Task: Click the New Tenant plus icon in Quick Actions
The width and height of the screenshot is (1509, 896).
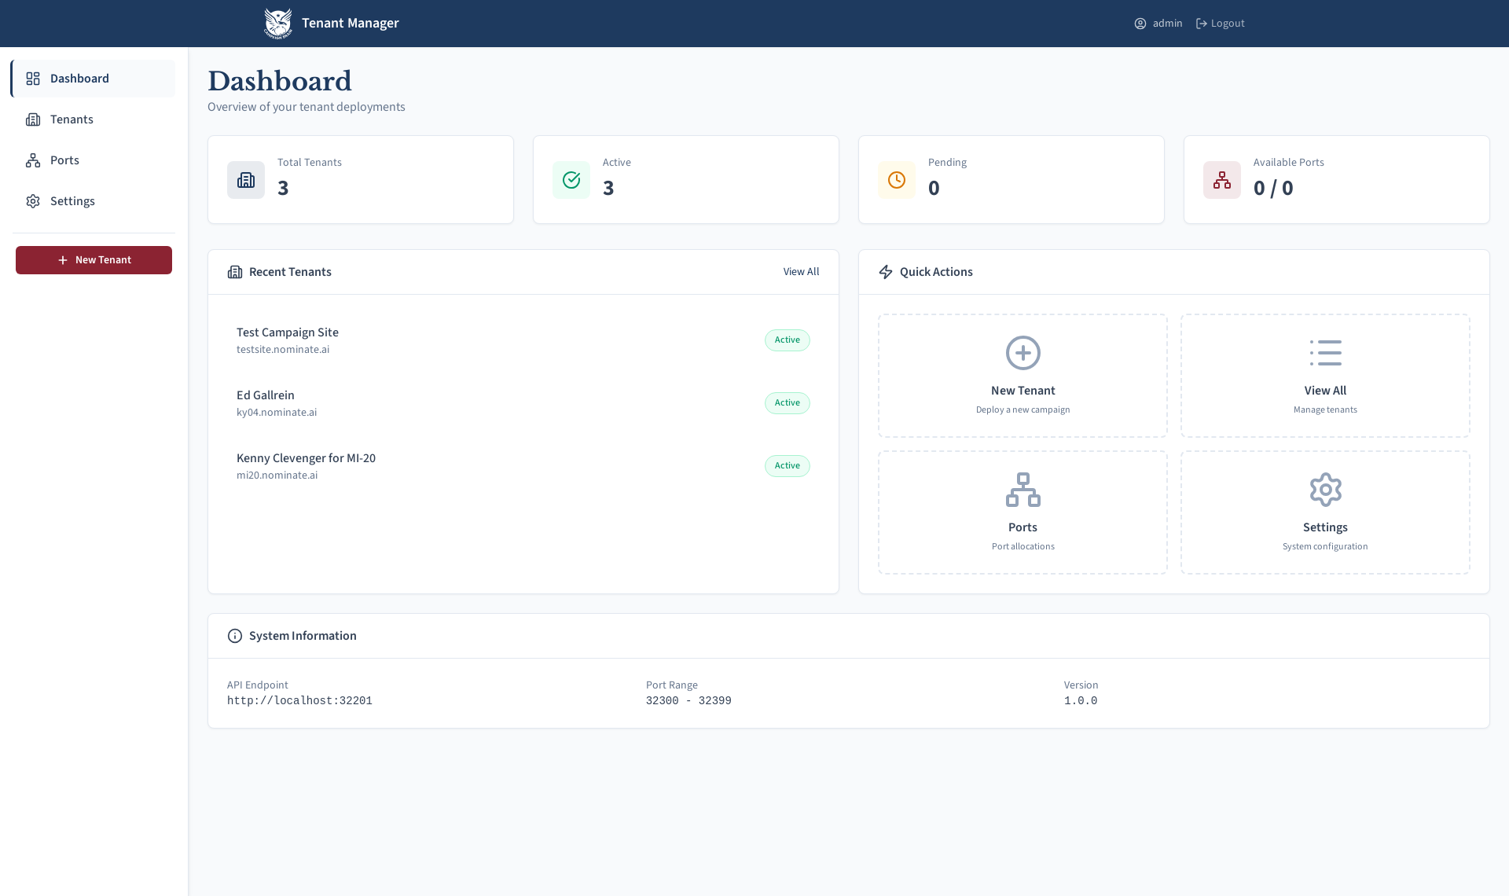Action: (x=1023, y=353)
